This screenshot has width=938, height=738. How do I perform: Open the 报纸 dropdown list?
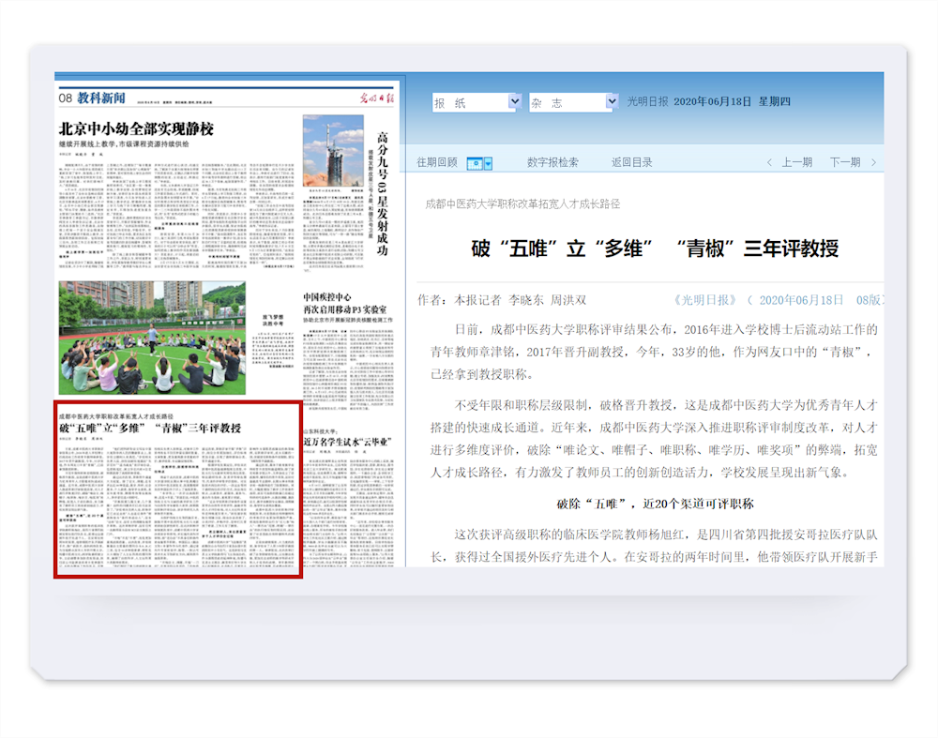pos(477,102)
